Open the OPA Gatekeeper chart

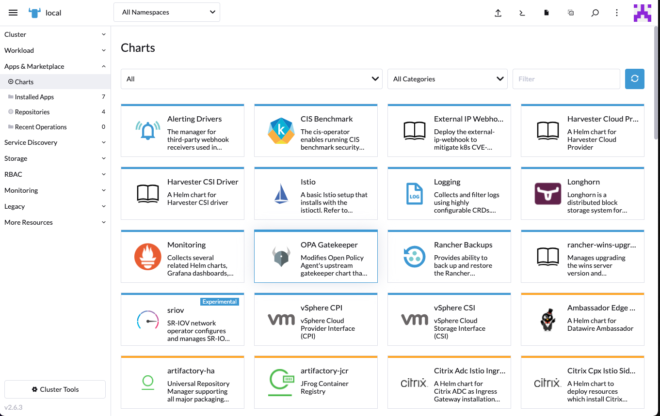click(316, 256)
